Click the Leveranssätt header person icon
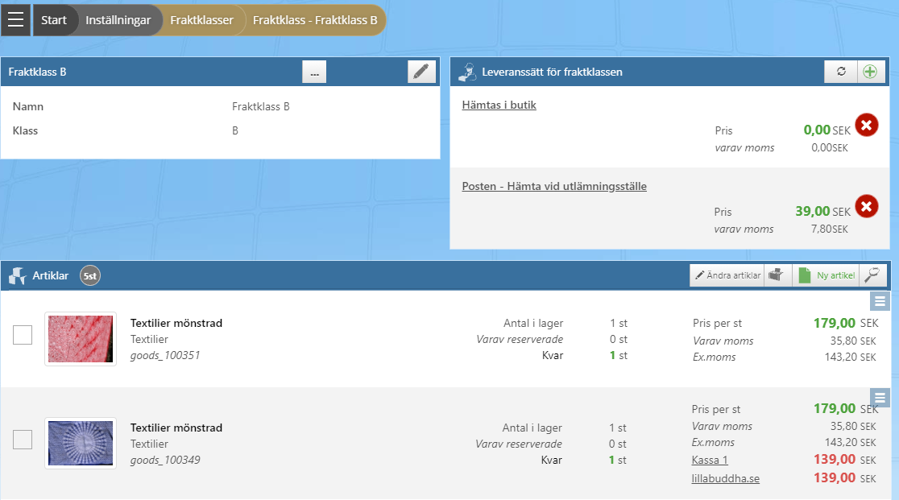The height and width of the screenshot is (500, 899). [467, 72]
